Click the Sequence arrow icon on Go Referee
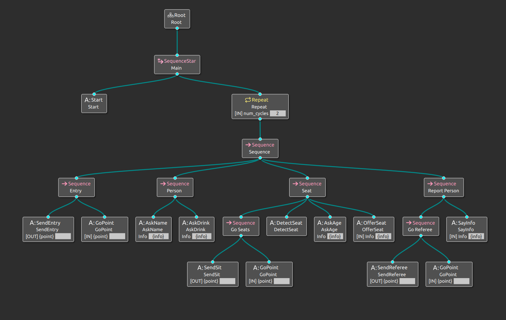The width and height of the screenshot is (506, 320). tap(409, 222)
